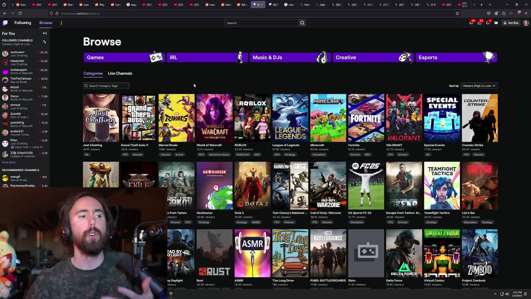531x299 pixels.
Task: Click Adventure Game tag under World of Warcraft
Action: coord(219,154)
